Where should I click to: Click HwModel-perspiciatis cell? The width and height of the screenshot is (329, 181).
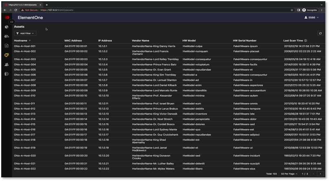196,119
